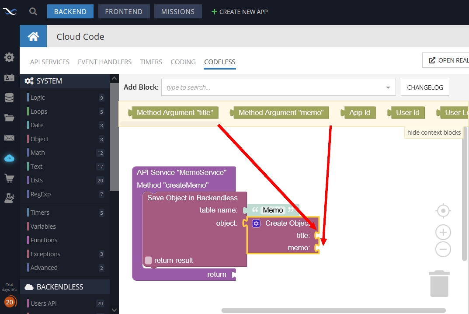Click the SYSTEM gears header icon
This screenshot has height=314, width=469.
tap(29, 81)
